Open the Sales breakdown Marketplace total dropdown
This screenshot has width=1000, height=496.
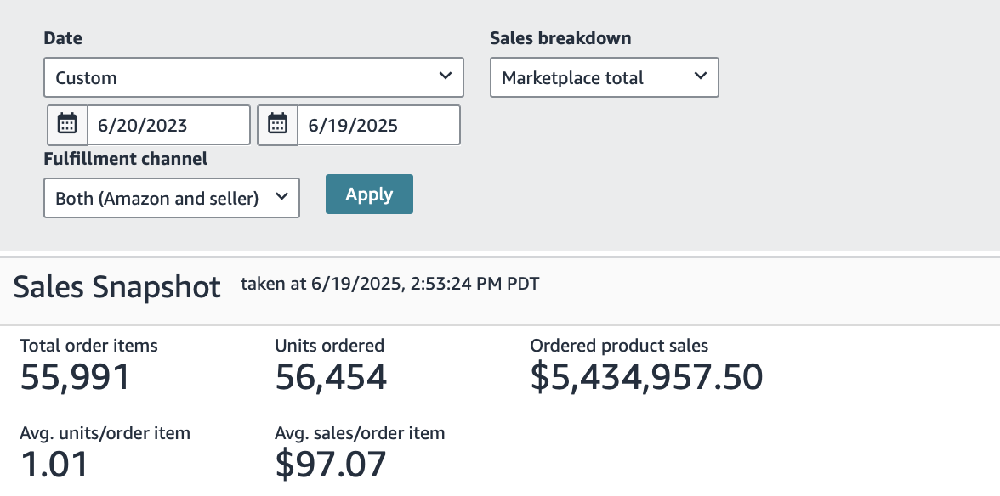[604, 77]
